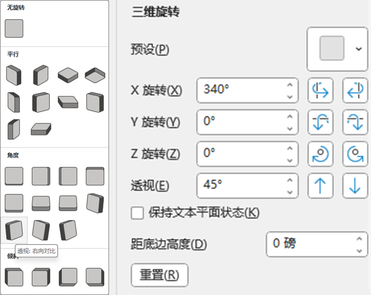
Task: Choose first preset in 平行 group's top row
Action: coord(14,75)
